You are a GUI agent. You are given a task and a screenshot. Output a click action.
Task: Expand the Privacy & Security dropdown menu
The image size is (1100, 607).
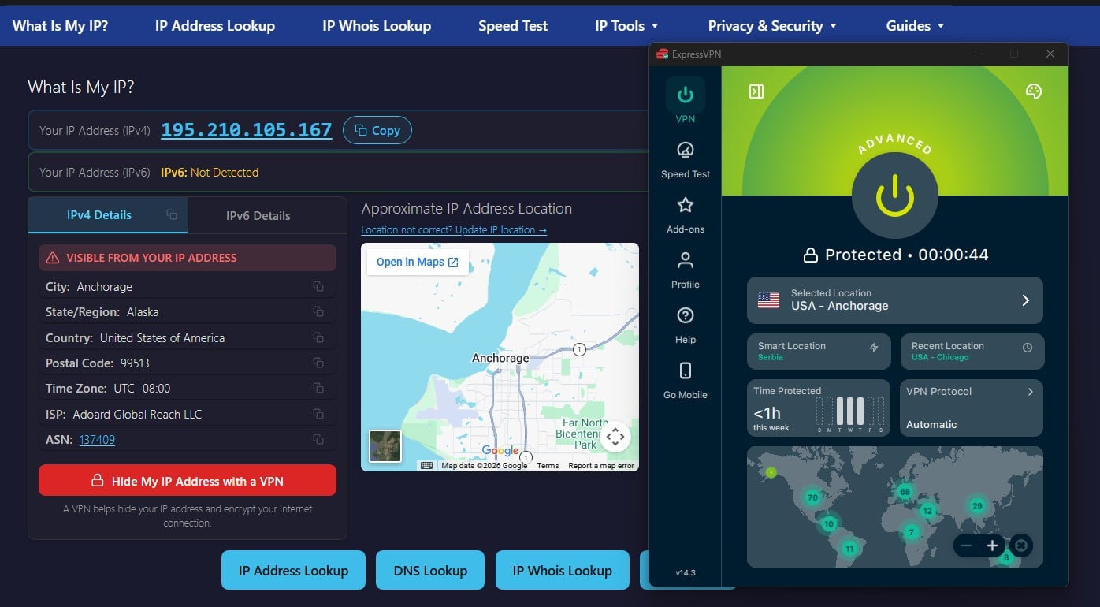point(772,25)
